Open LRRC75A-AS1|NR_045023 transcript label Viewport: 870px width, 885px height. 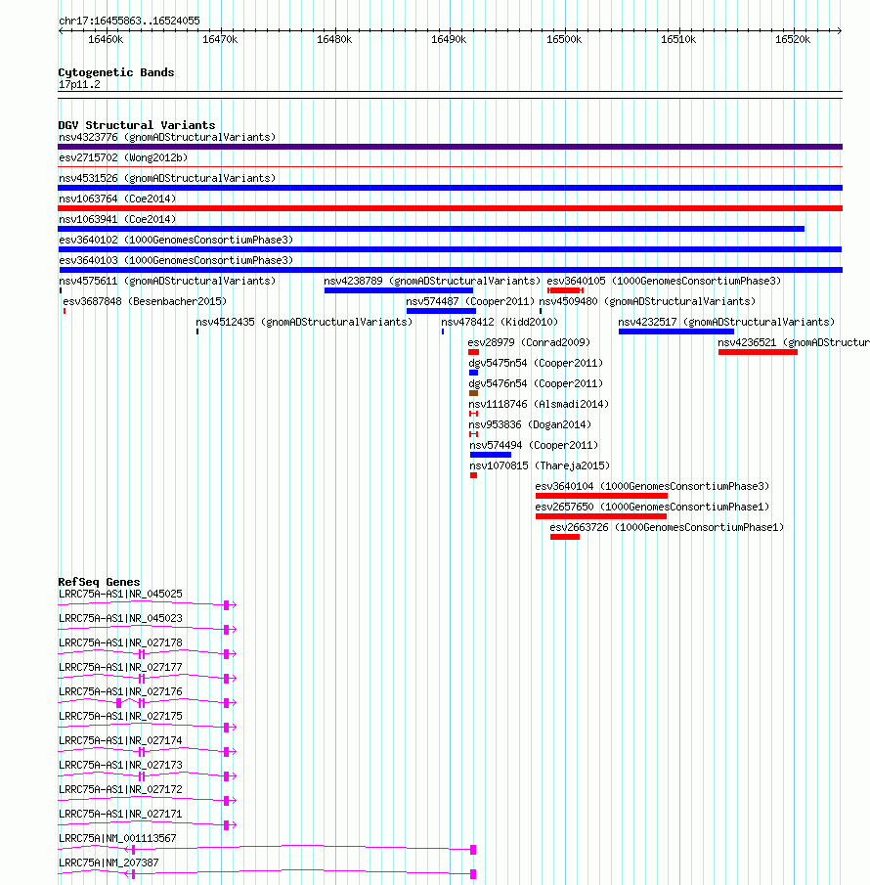coord(121,619)
